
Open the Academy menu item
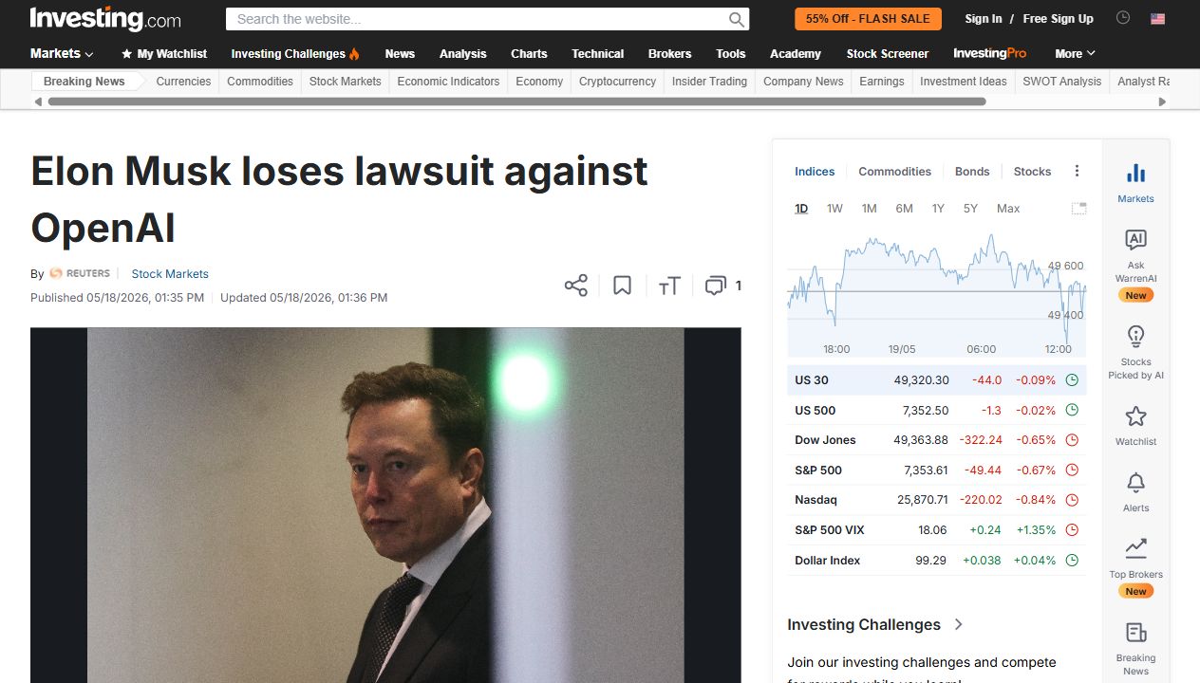click(x=796, y=54)
